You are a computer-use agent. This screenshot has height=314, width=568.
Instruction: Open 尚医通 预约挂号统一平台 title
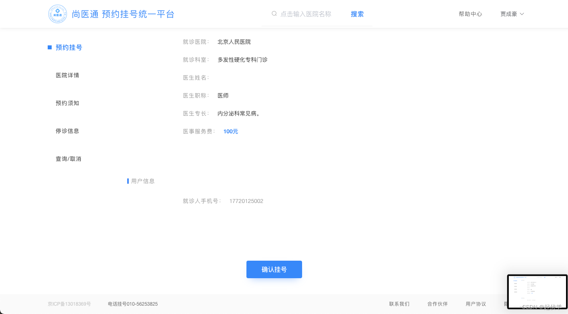123,14
